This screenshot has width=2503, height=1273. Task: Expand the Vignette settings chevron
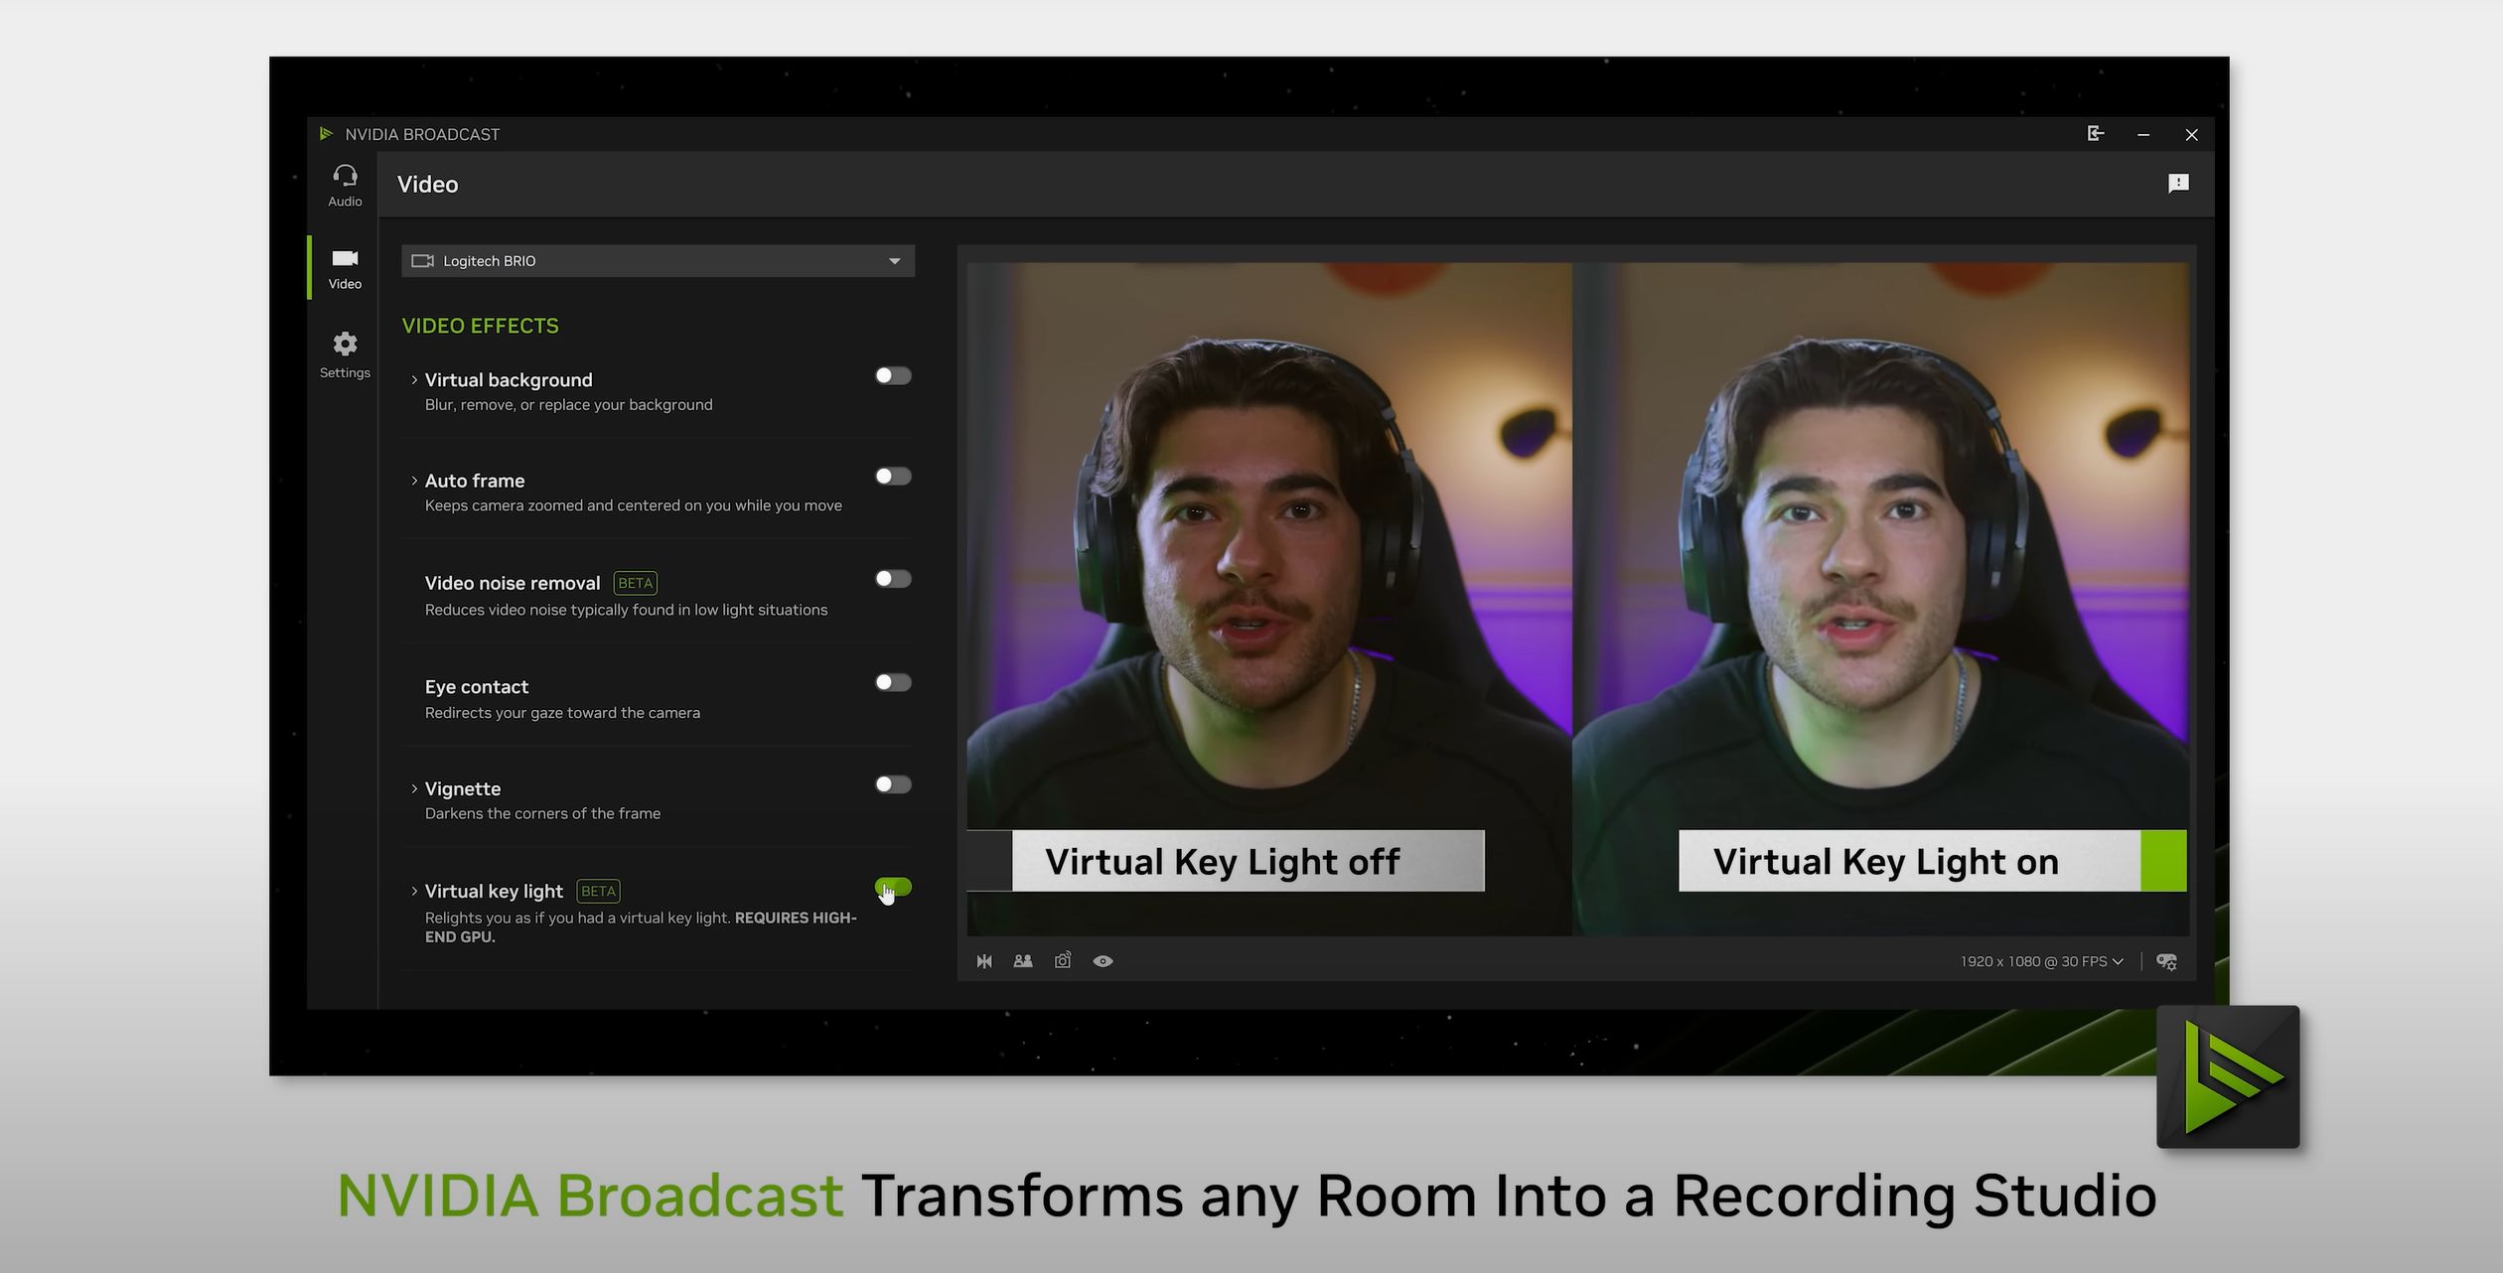(x=414, y=789)
